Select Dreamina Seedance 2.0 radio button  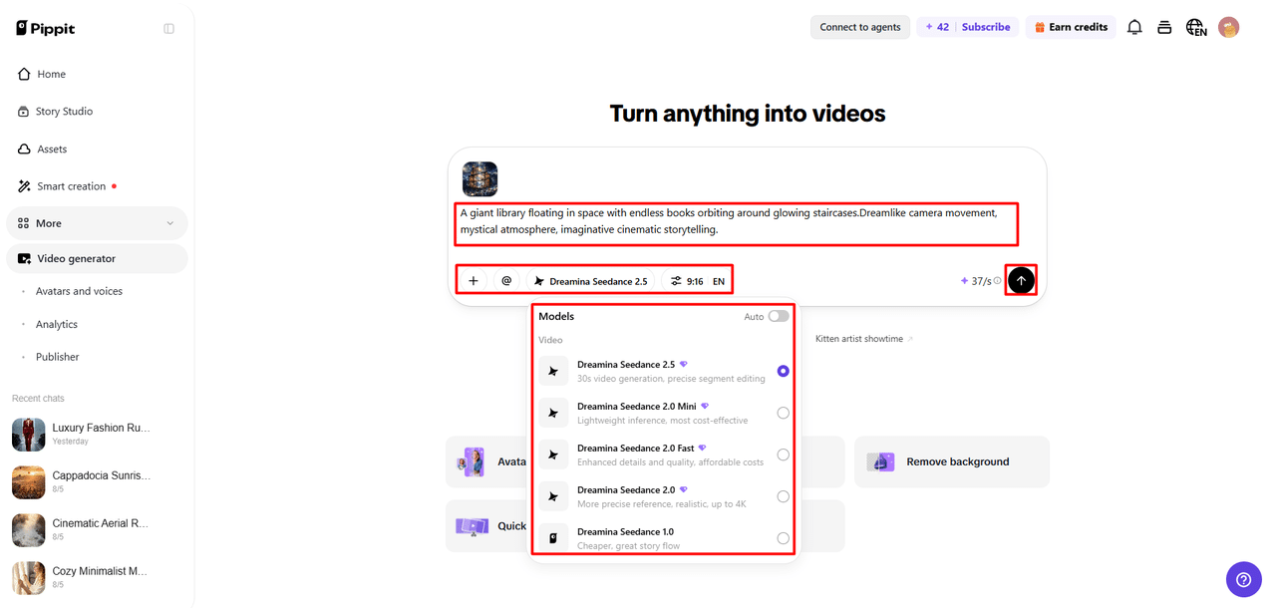pos(784,496)
